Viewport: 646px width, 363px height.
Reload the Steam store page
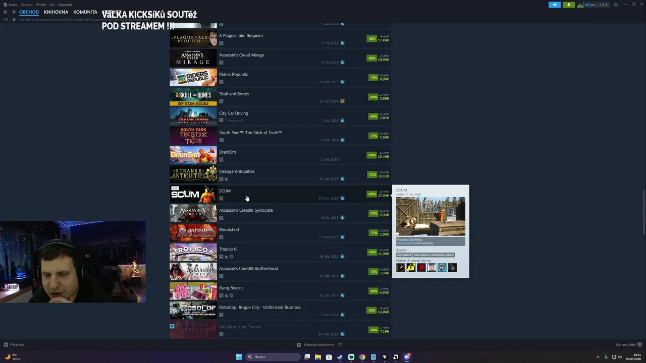pyautogui.click(x=6, y=19)
